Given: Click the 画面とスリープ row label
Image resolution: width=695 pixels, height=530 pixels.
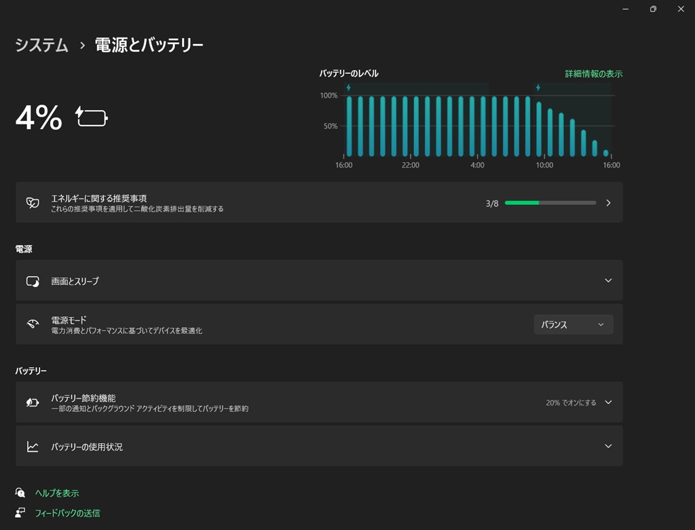Looking at the screenshot, I should pos(75,281).
